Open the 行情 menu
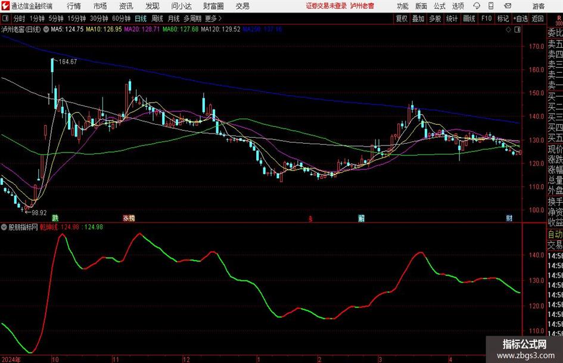 pyautogui.click(x=74, y=6)
